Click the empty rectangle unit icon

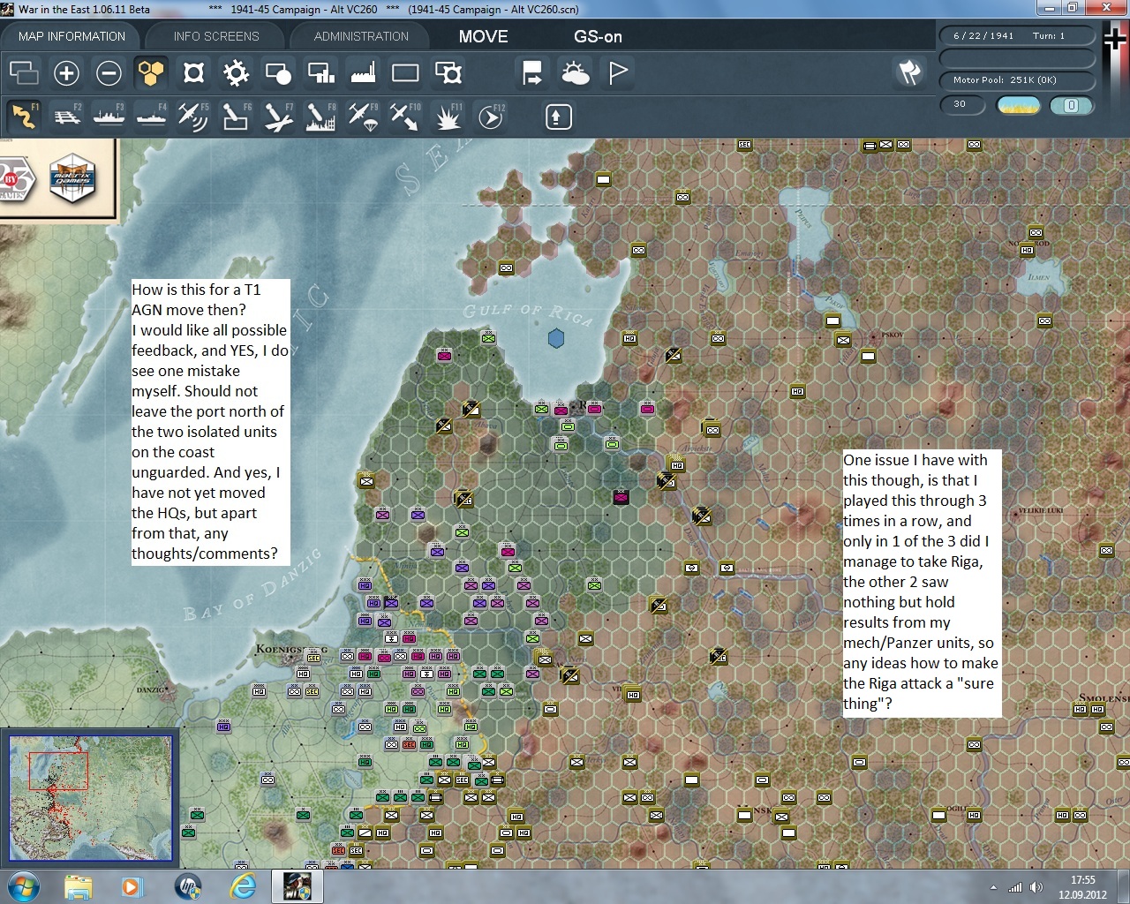[405, 72]
